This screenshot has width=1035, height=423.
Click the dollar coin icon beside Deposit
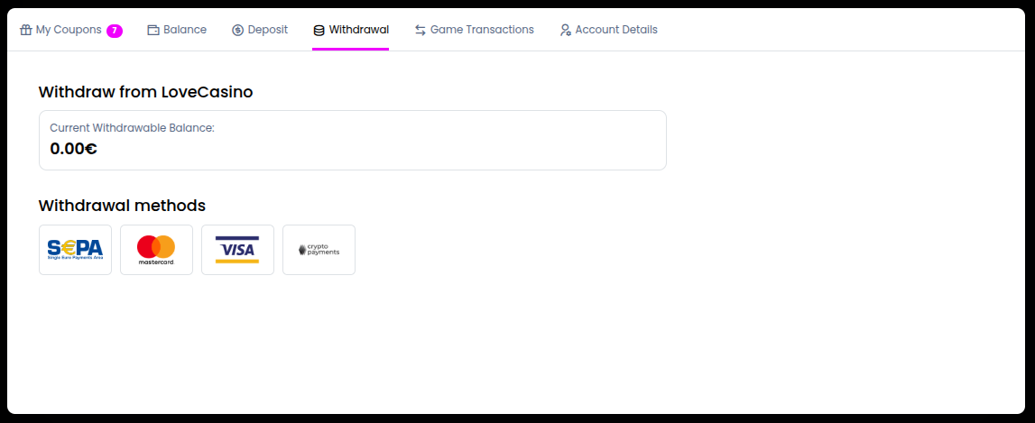(x=238, y=30)
